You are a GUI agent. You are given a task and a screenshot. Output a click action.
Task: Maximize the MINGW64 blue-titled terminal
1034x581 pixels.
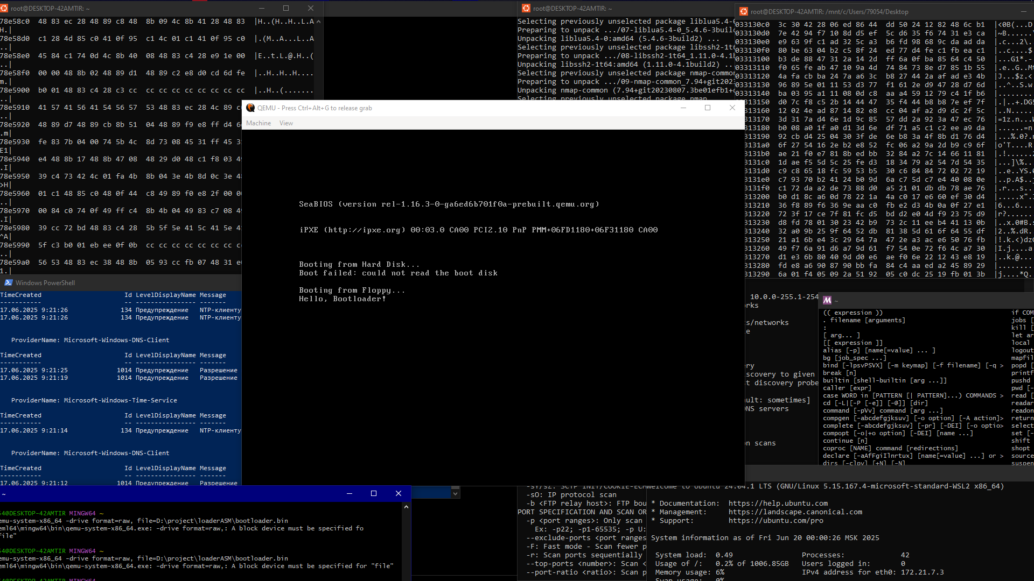[374, 494]
